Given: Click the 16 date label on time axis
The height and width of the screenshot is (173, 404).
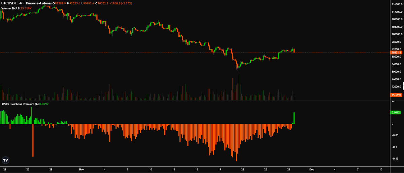Looking at the screenshot, I should 196,169.
